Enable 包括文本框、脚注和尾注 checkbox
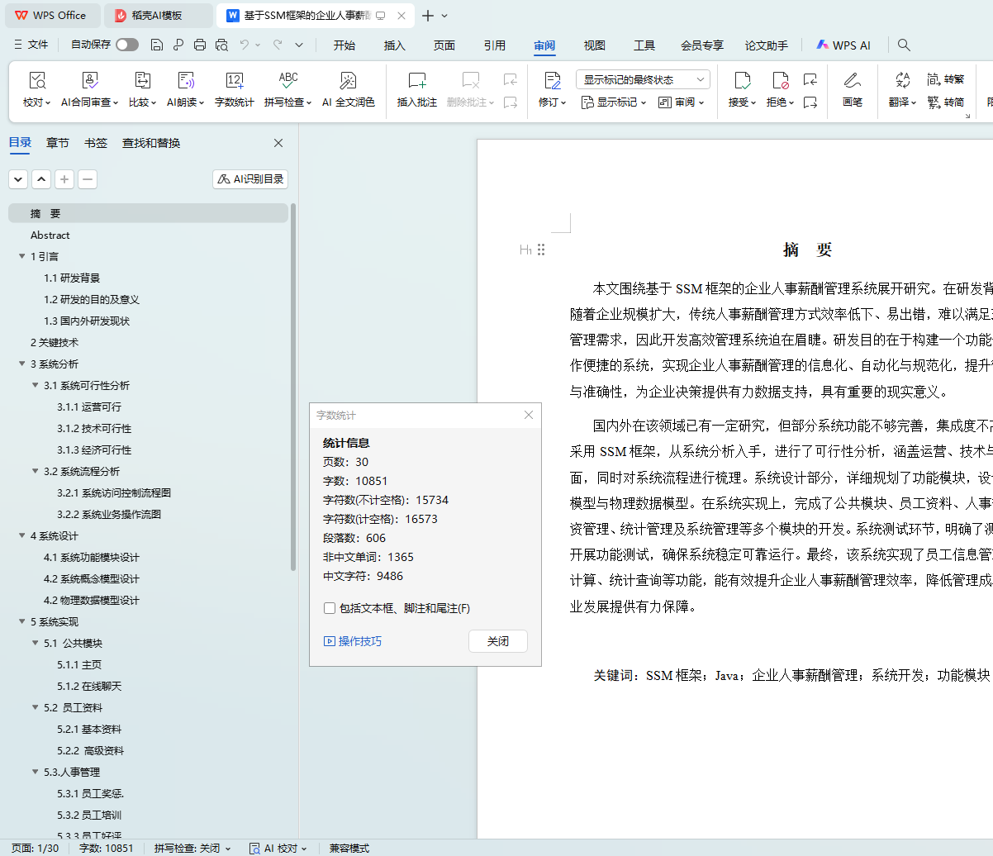The height and width of the screenshot is (856, 993). pos(330,608)
